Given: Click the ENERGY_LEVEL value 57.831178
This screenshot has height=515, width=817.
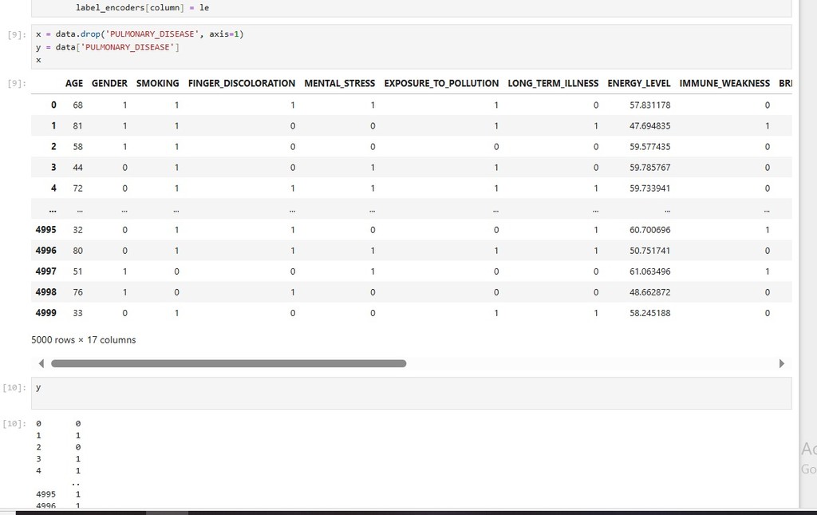Looking at the screenshot, I should tap(649, 105).
